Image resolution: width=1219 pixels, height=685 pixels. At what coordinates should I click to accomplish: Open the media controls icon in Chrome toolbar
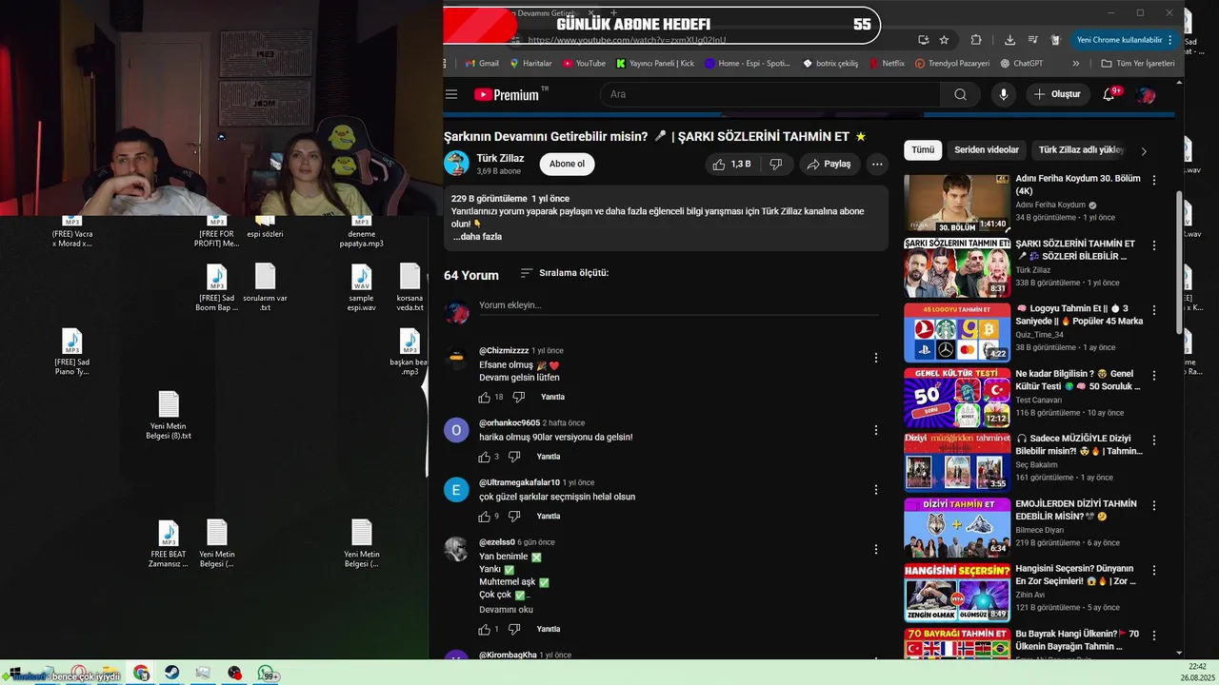click(1032, 40)
